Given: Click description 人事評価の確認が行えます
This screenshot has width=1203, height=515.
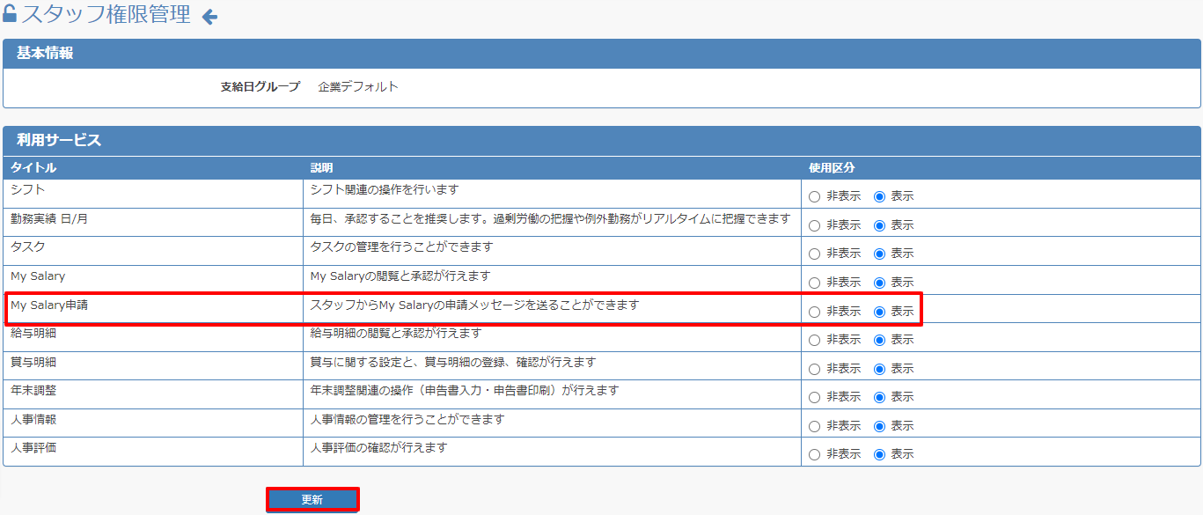Looking at the screenshot, I should coord(378,447).
